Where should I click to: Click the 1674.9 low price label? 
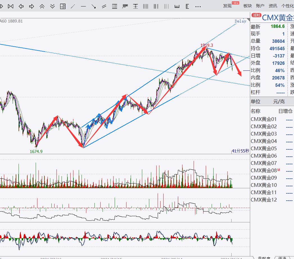36,152
